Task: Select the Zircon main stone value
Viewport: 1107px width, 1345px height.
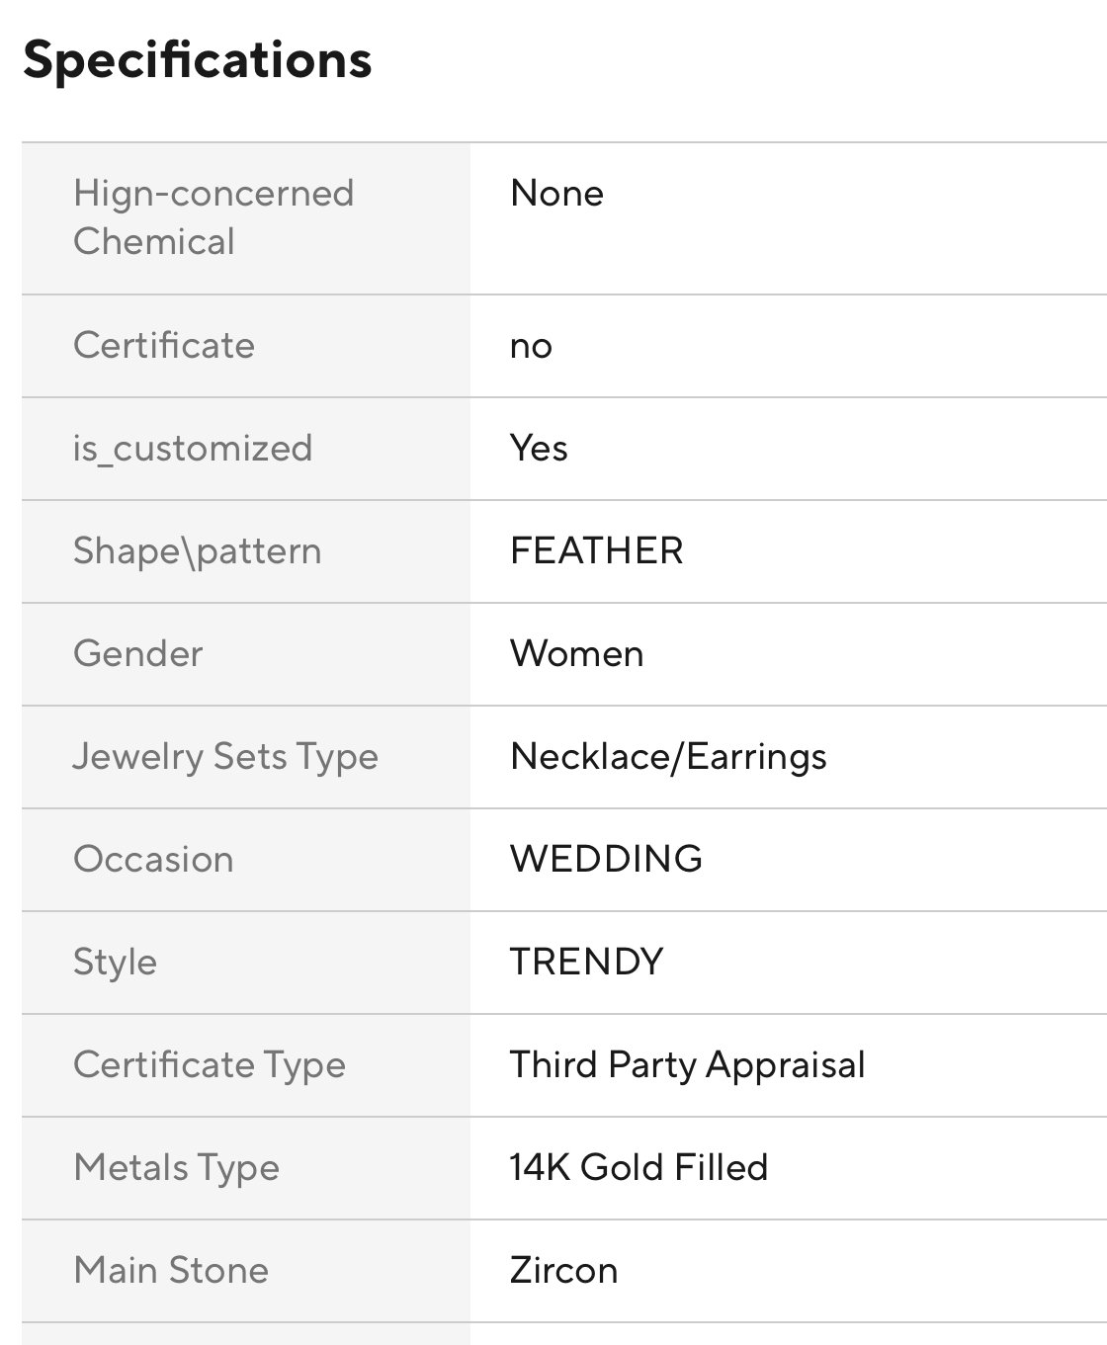Action: click(x=563, y=1271)
